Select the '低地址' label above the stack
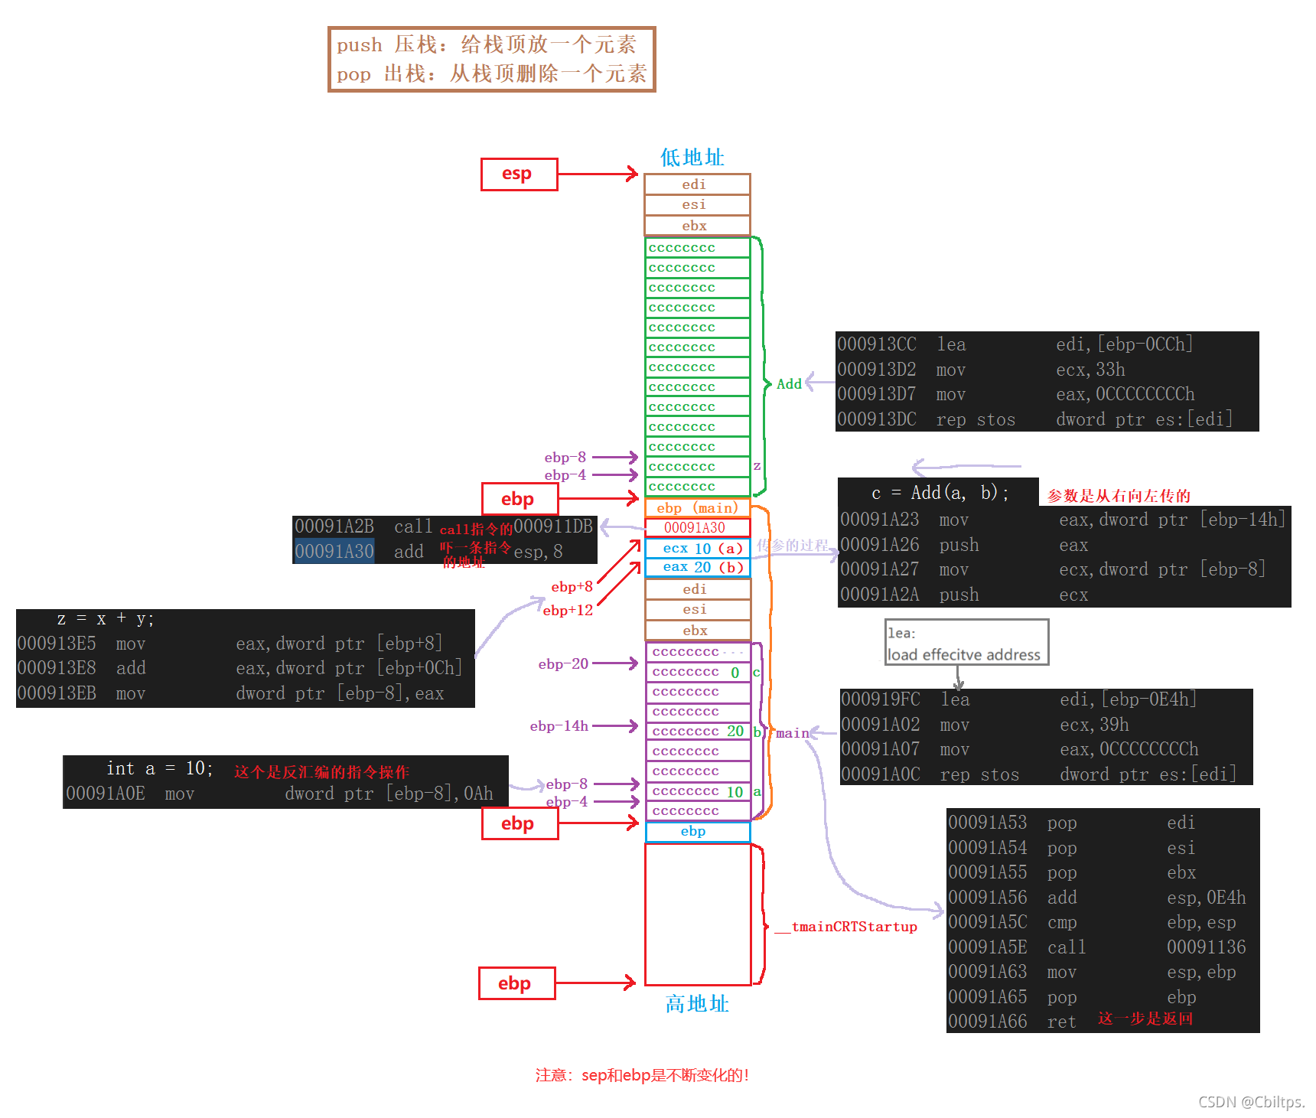Screen dimensions: 1316x1118 coord(692,158)
